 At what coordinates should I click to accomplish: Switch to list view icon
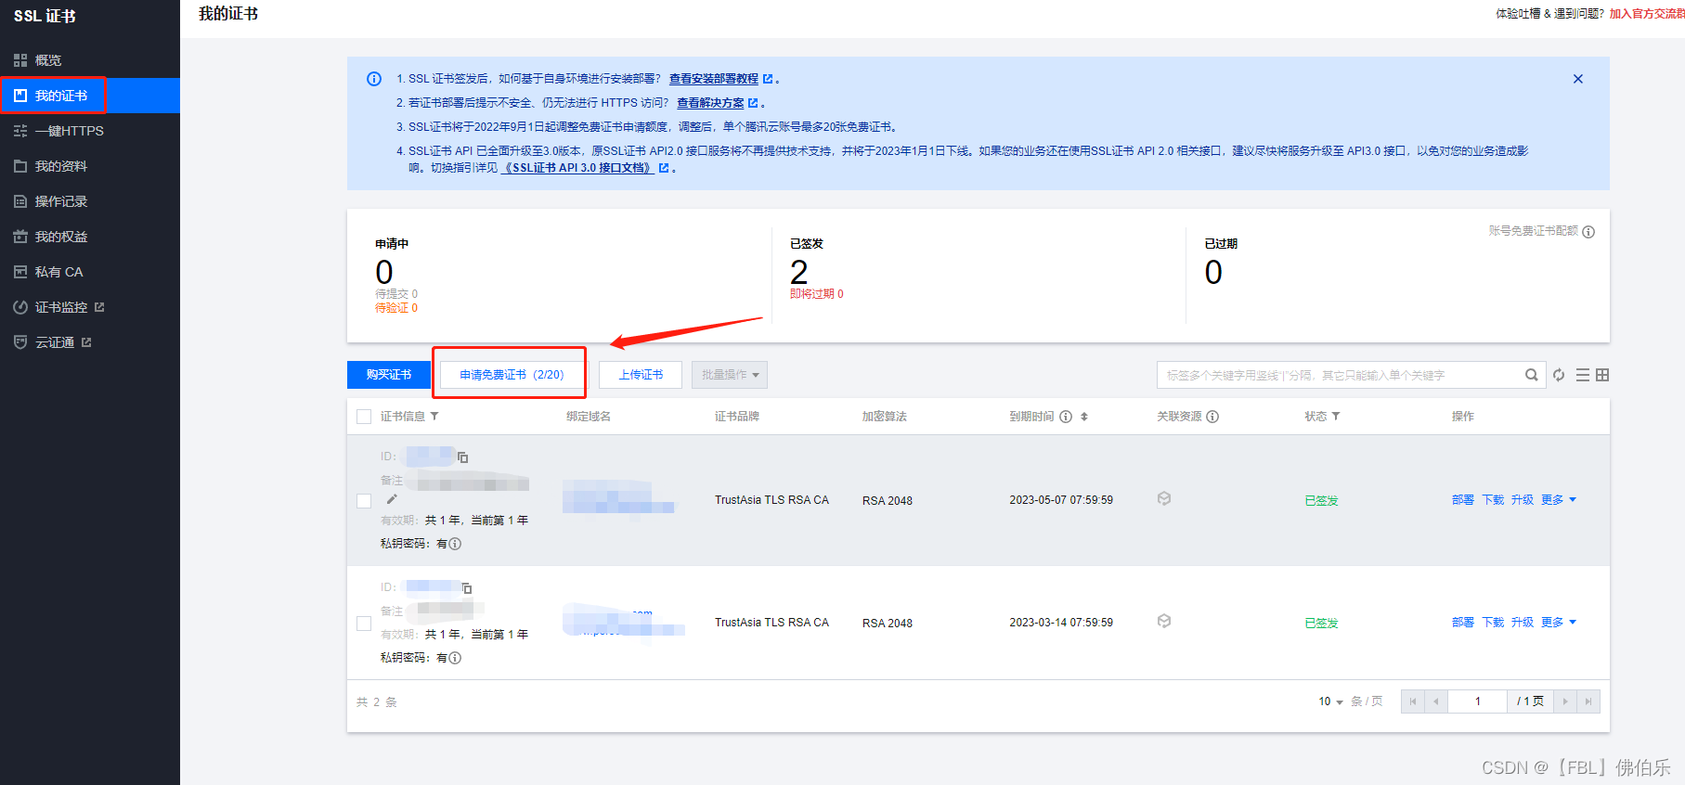[x=1583, y=375]
